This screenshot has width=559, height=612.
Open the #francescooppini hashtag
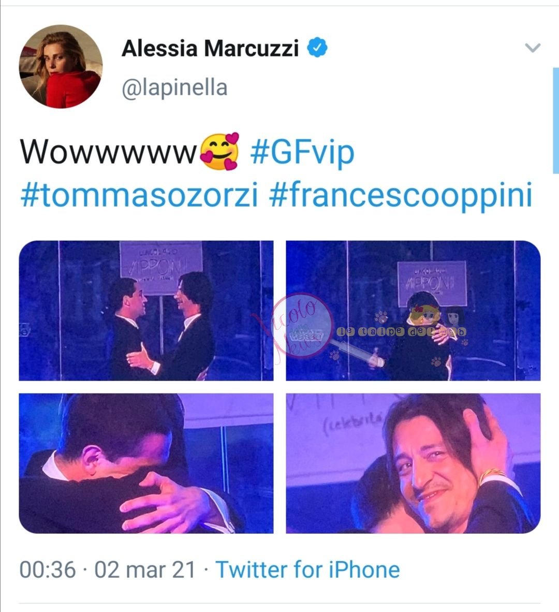click(x=401, y=194)
